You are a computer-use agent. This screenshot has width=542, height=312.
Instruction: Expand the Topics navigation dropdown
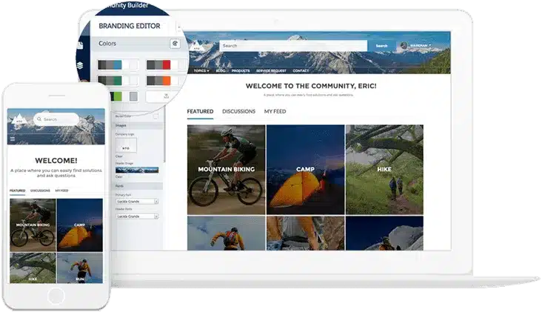point(201,70)
